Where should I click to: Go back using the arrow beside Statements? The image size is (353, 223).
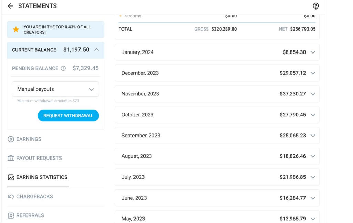click(x=10, y=6)
